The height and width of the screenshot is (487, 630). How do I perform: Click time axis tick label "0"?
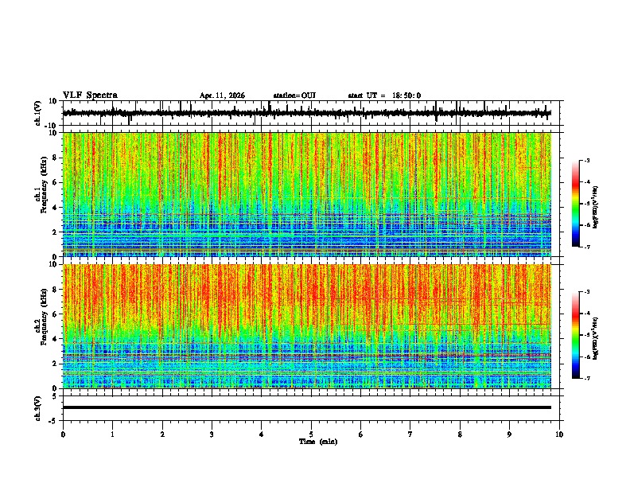point(63,434)
